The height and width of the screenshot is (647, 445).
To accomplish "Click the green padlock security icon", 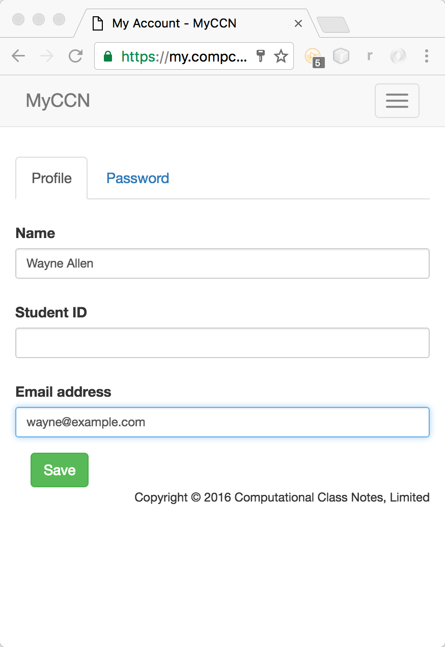I will 107,56.
